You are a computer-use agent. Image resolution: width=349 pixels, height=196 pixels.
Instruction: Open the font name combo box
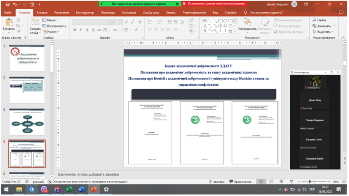click(x=91, y=22)
